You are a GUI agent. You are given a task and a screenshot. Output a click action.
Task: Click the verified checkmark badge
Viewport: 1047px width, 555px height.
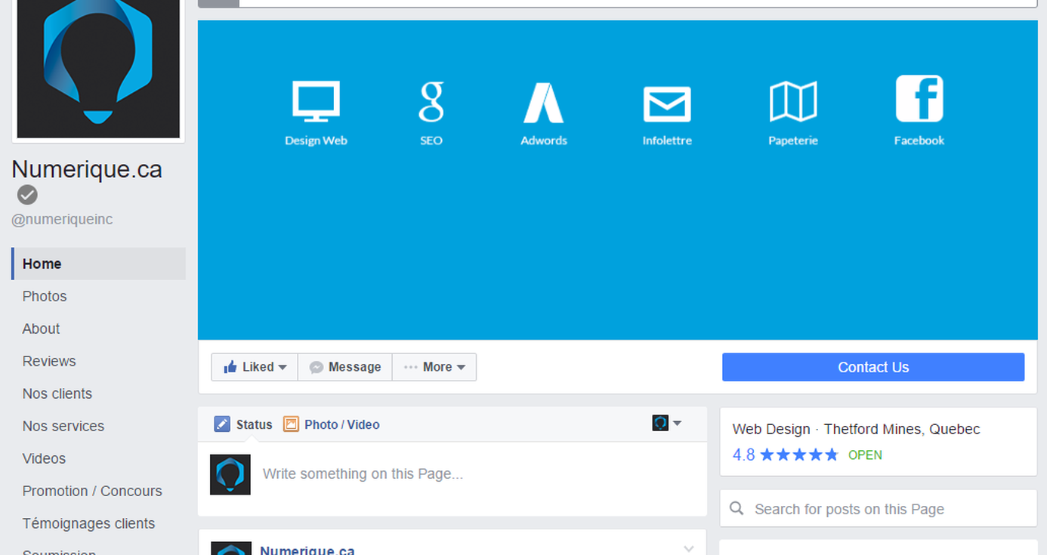point(27,195)
